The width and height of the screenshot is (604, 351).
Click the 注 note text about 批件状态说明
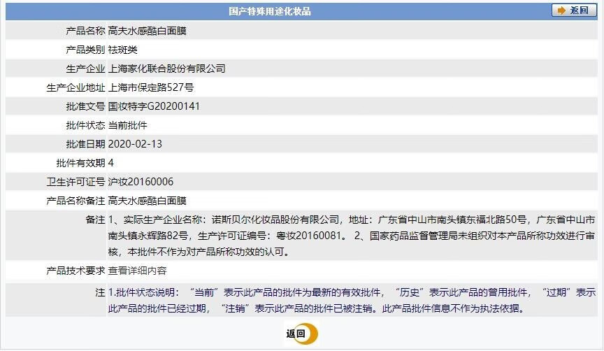coord(352,301)
